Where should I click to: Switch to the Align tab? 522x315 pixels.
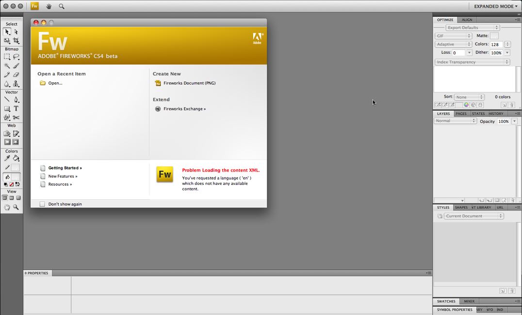[467, 20]
